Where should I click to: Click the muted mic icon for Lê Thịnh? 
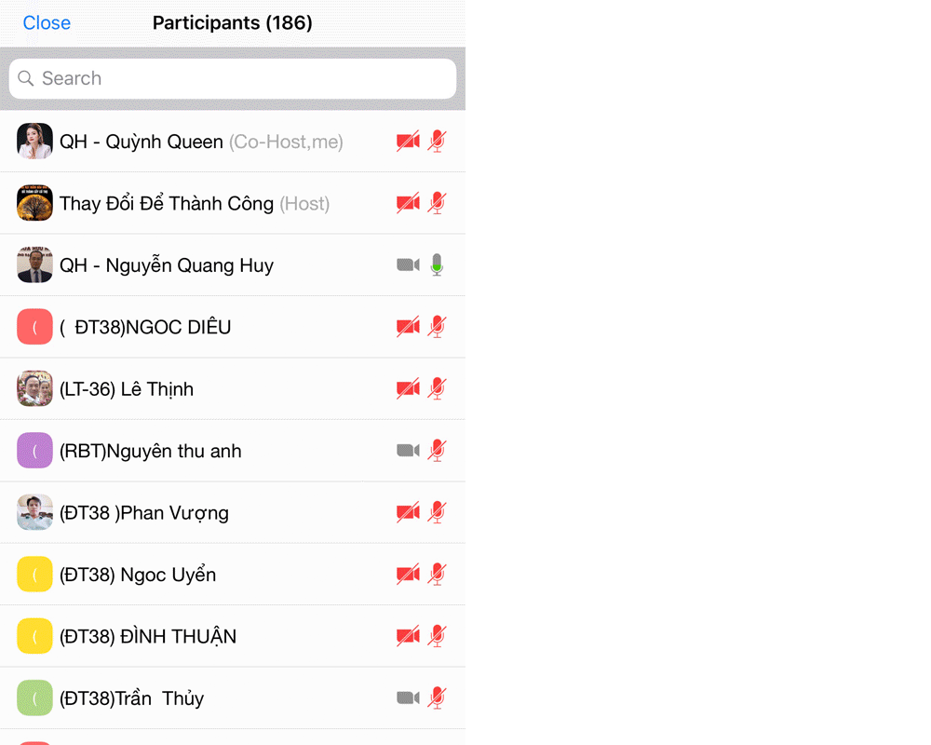click(437, 389)
